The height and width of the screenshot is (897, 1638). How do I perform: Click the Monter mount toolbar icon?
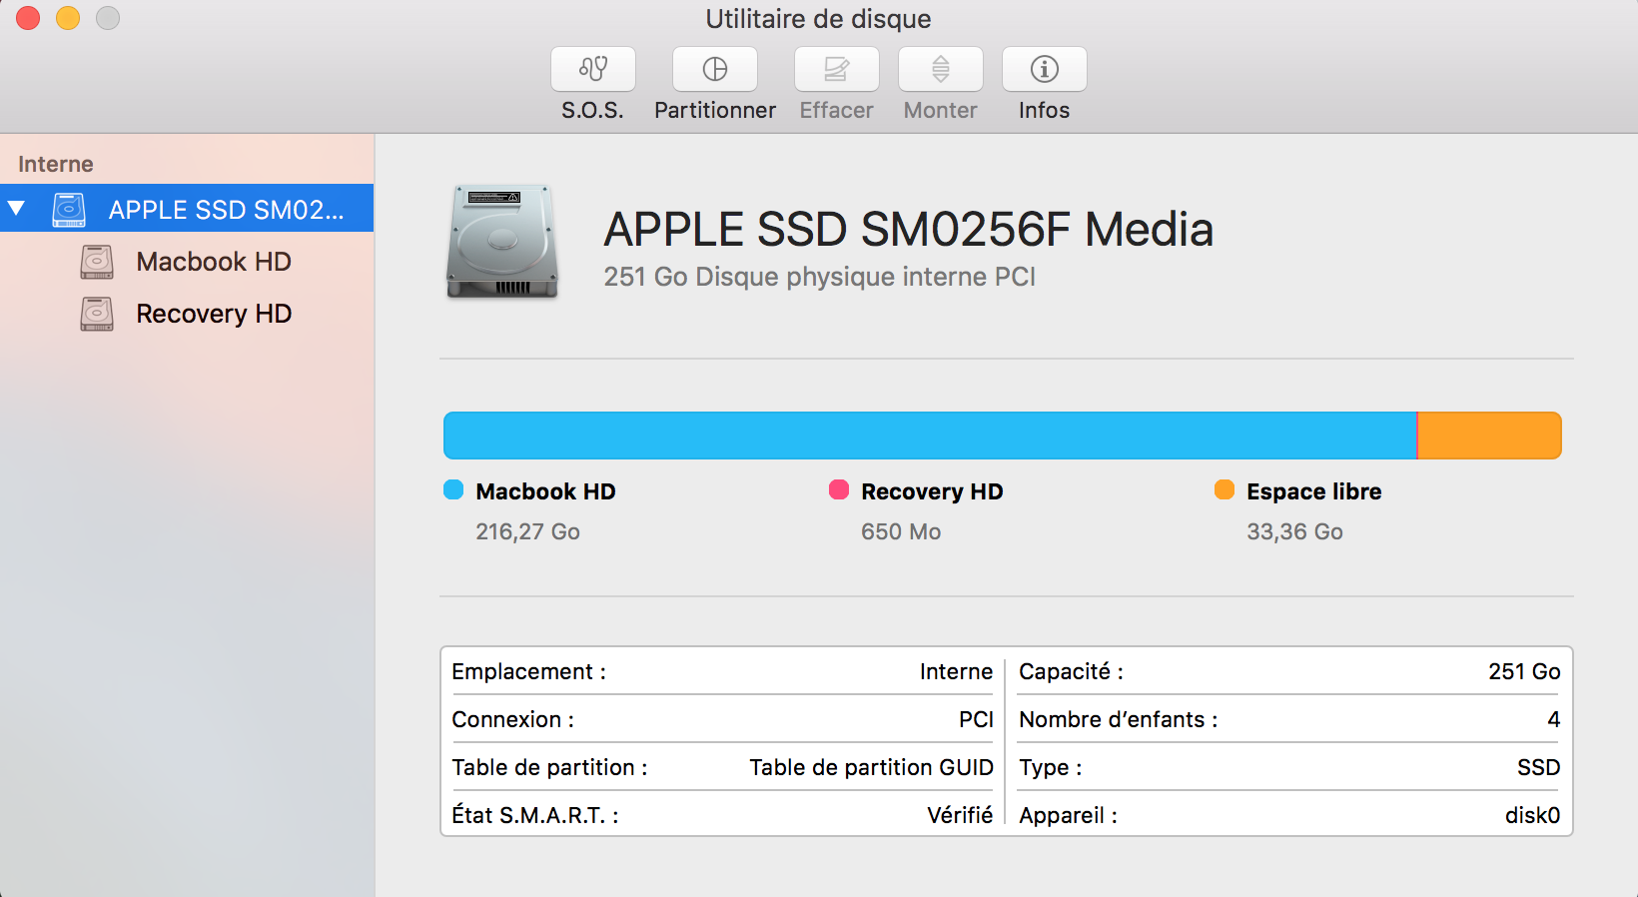coord(941,69)
